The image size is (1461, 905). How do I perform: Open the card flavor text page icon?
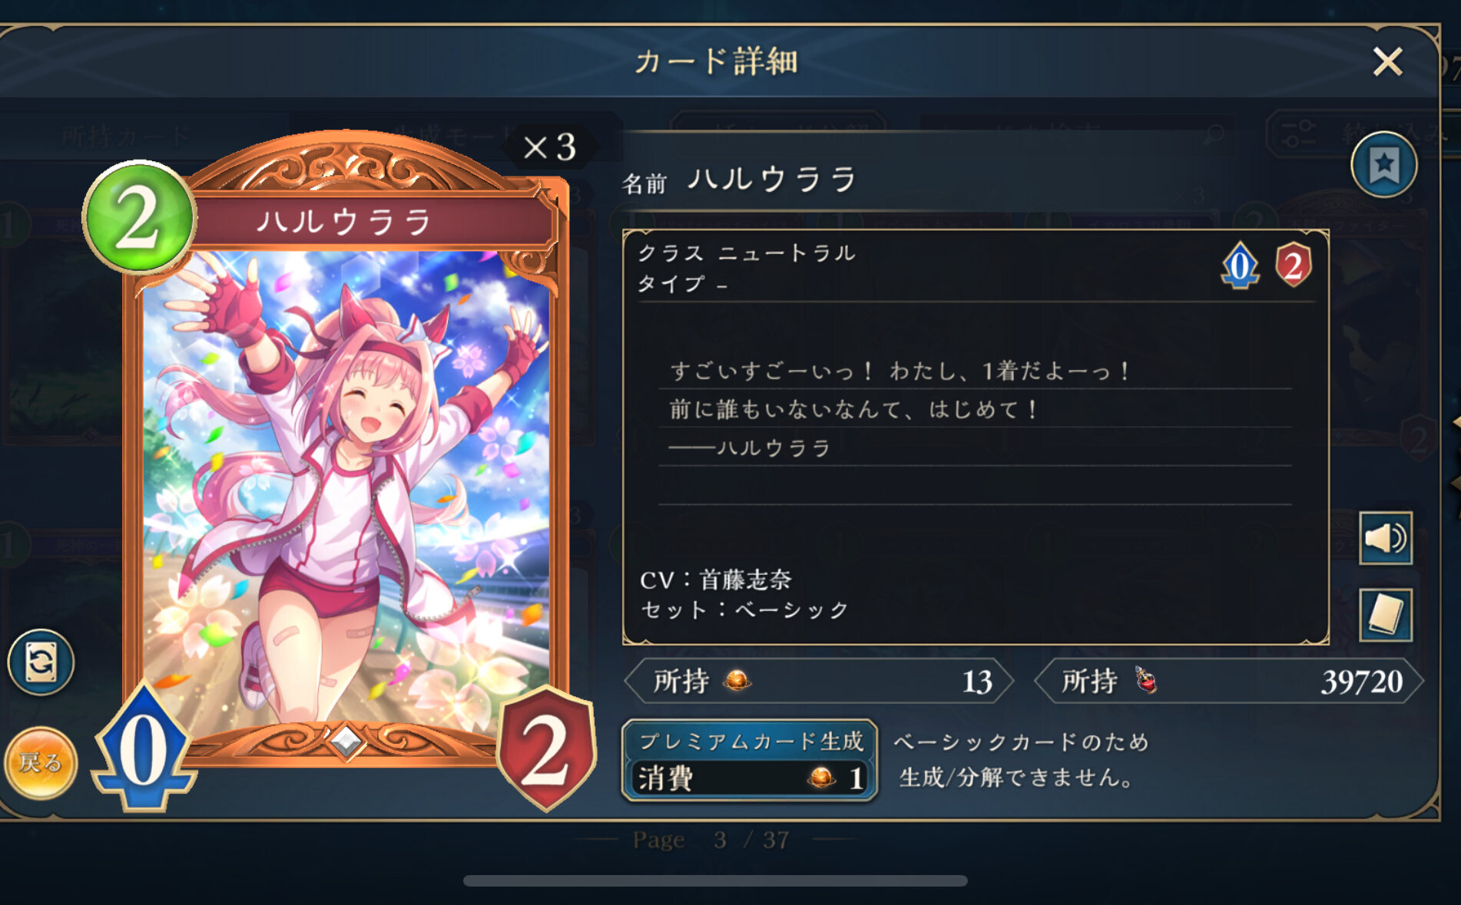coord(1386,615)
